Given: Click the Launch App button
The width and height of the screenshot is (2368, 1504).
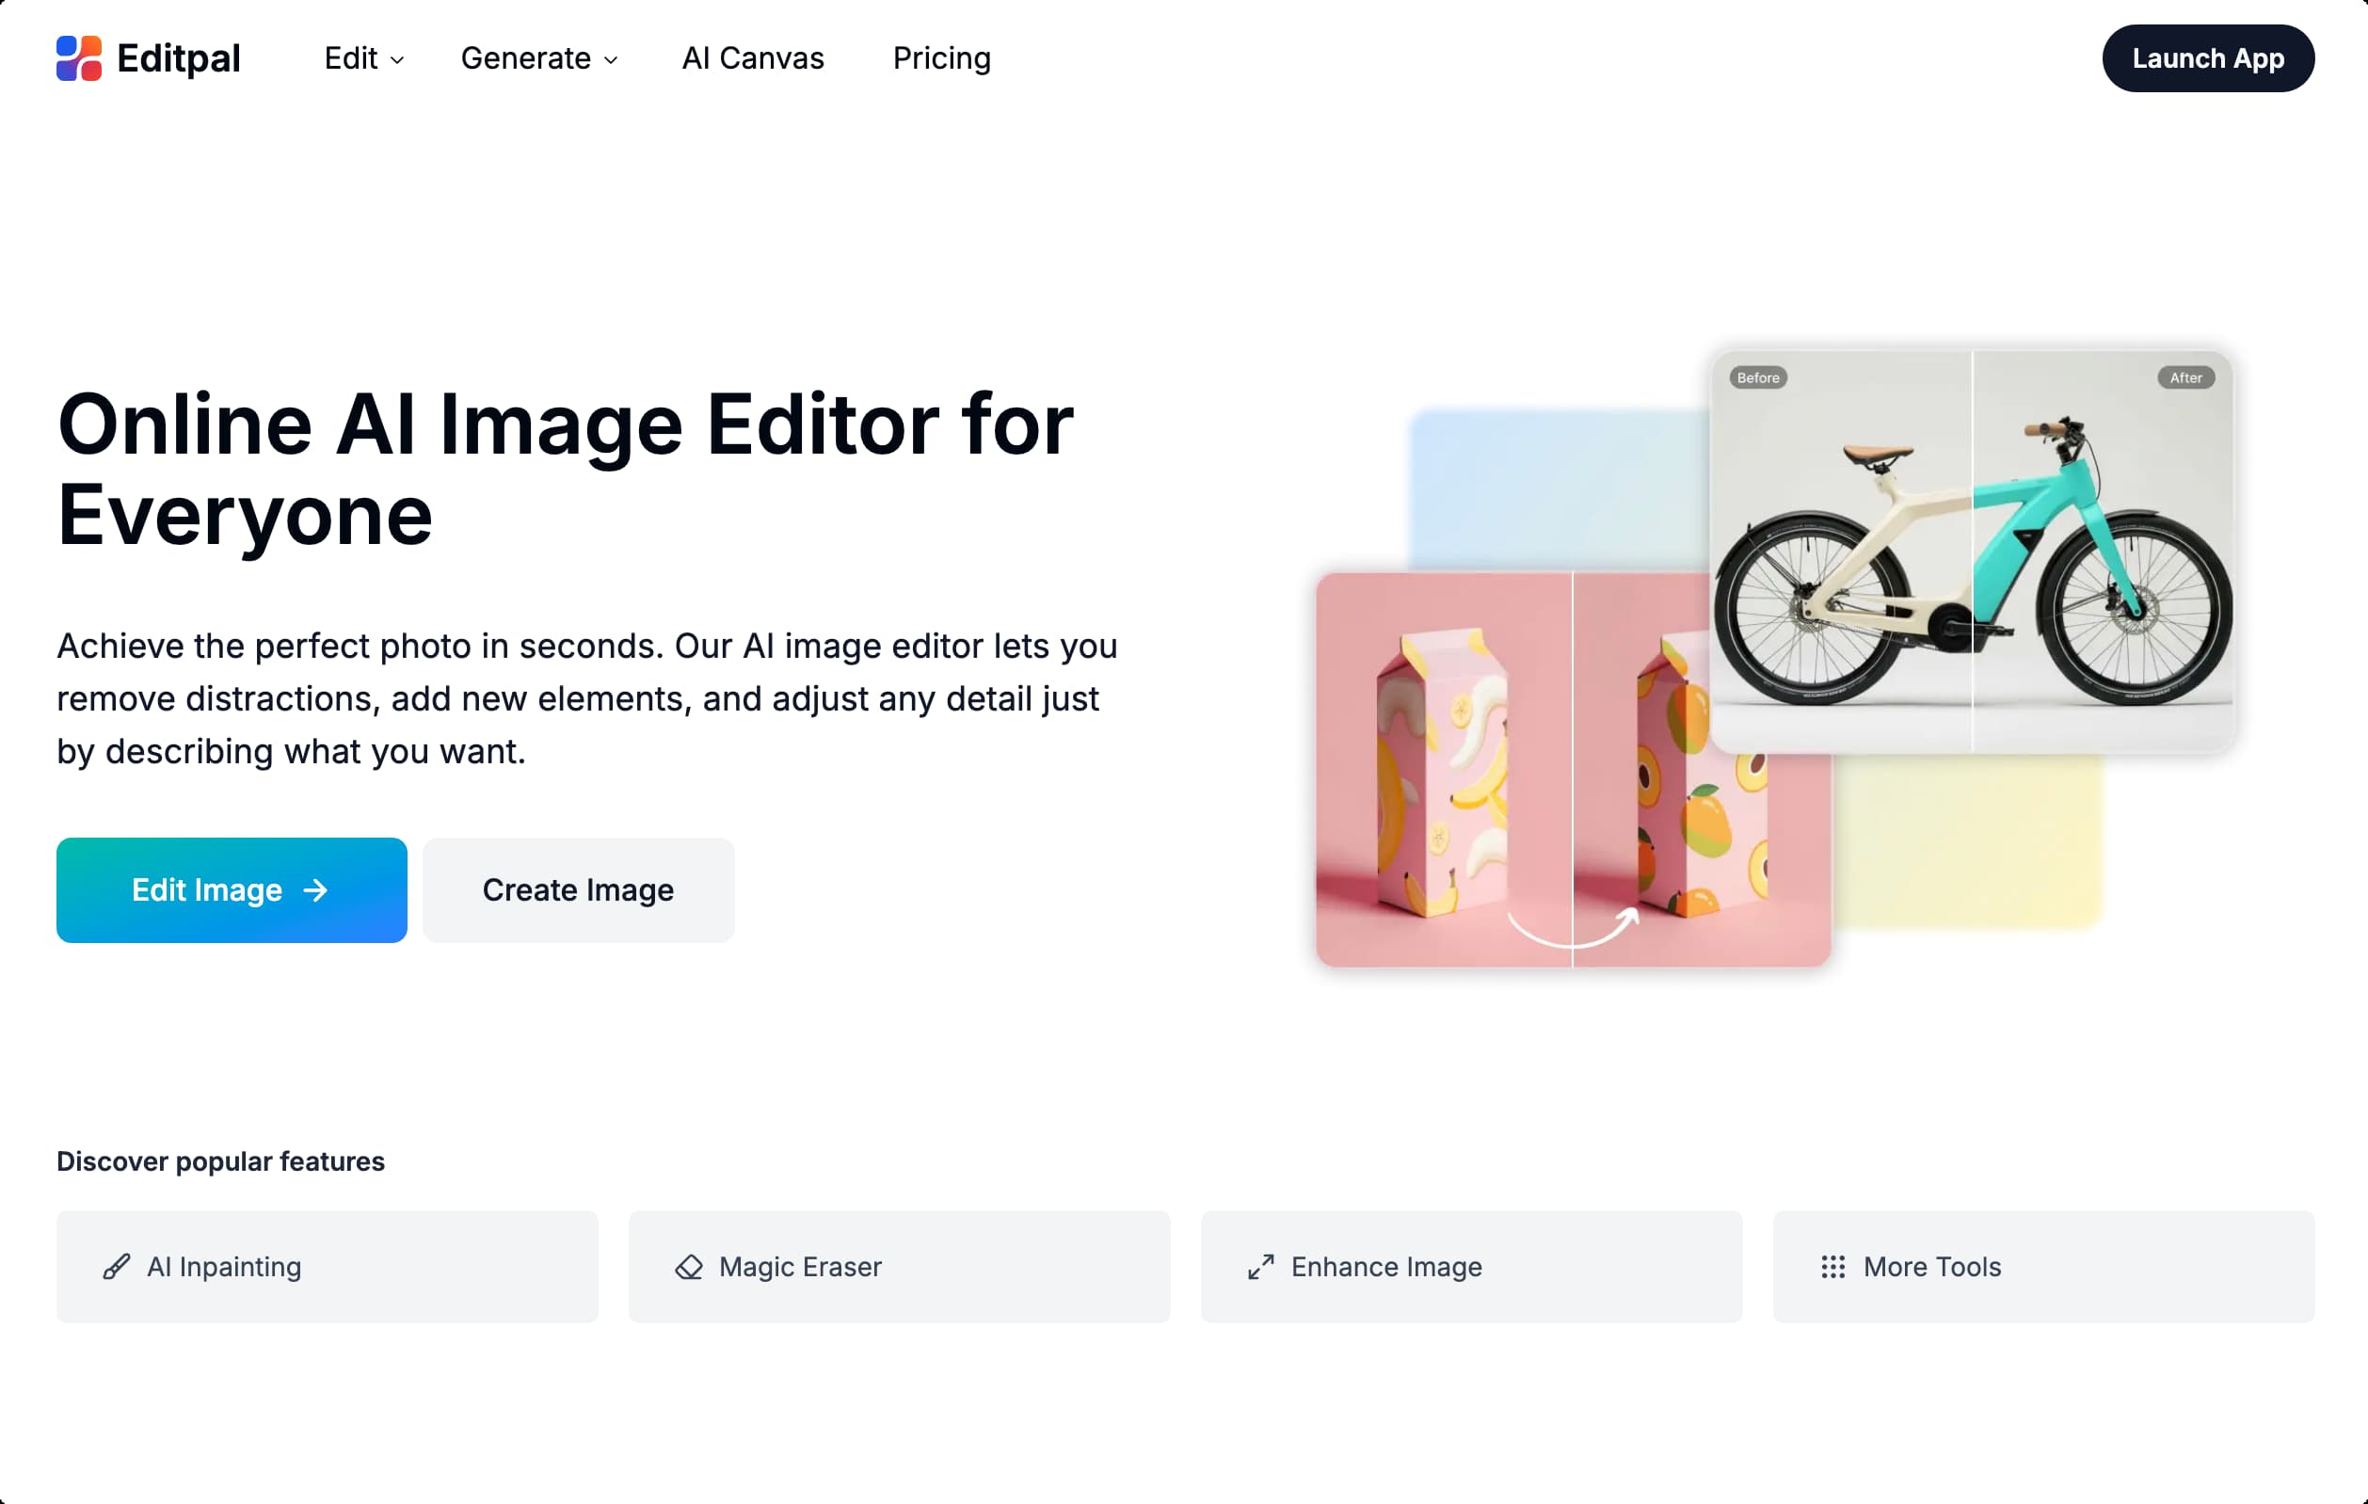Looking at the screenshot, I should (x=2208, y=58).
